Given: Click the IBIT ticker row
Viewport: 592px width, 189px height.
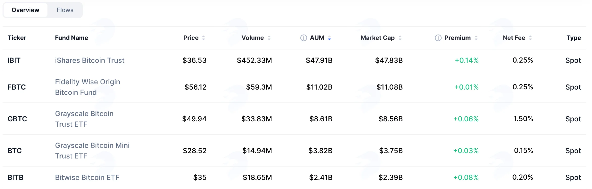Looking at the screenshot, I should click(294, 60).
